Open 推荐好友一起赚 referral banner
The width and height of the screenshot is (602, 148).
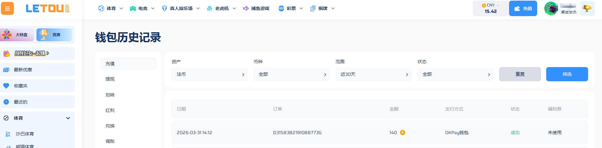pyautogui.click(x=37, y=54)
